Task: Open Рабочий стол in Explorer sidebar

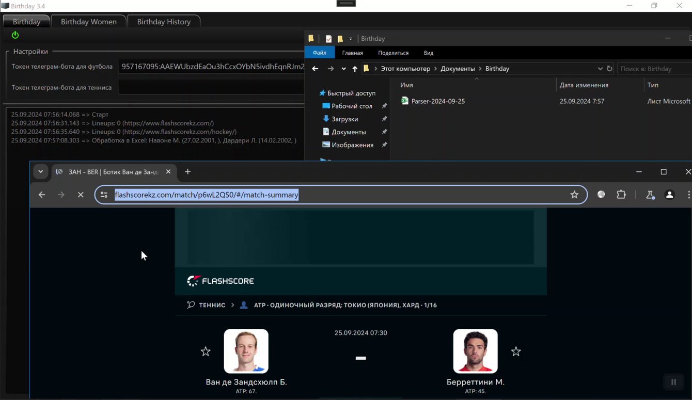Action: (x=347, y=106)
